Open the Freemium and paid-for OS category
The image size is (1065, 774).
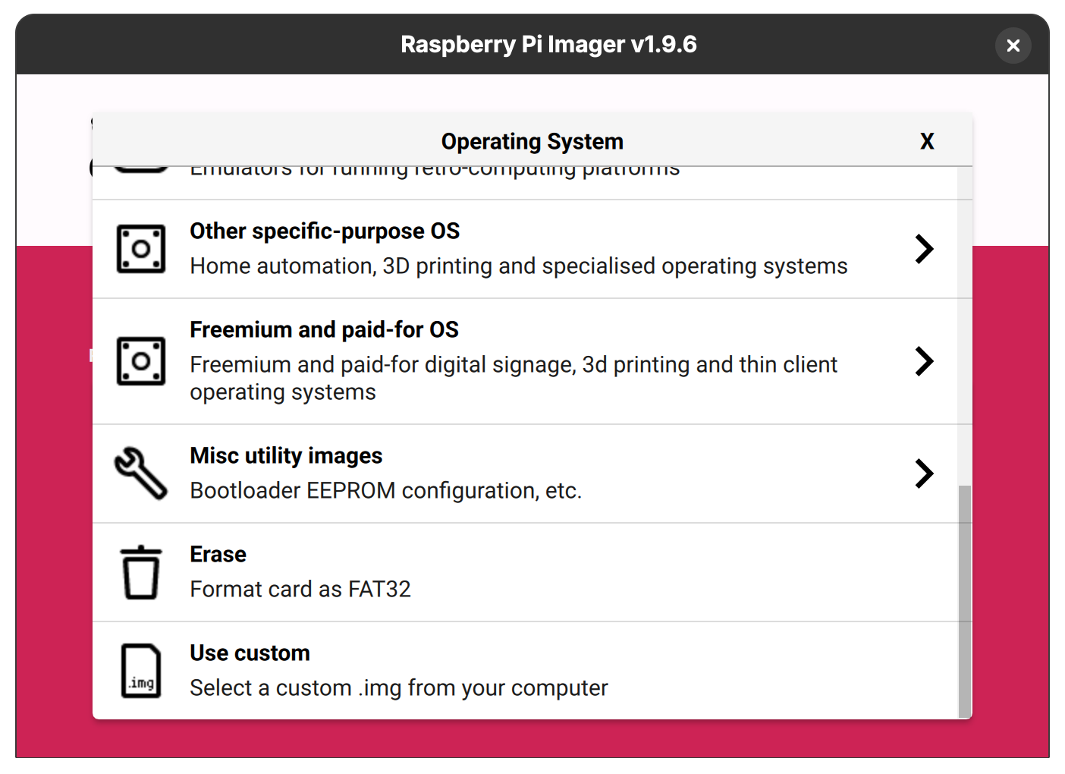[x=525, y=361]
